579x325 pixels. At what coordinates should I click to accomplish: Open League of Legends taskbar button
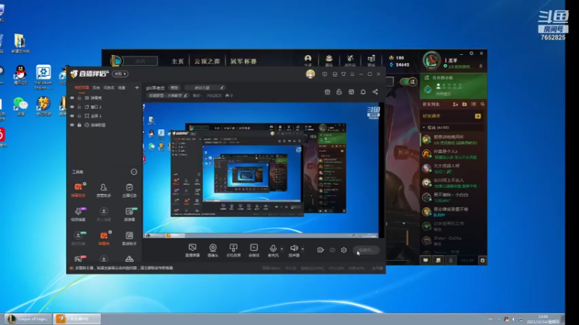coord(28,318)
